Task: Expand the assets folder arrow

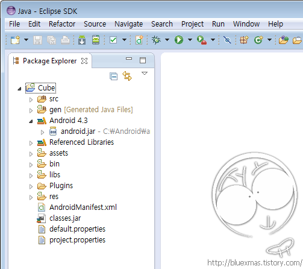Action: pos(31,154)
